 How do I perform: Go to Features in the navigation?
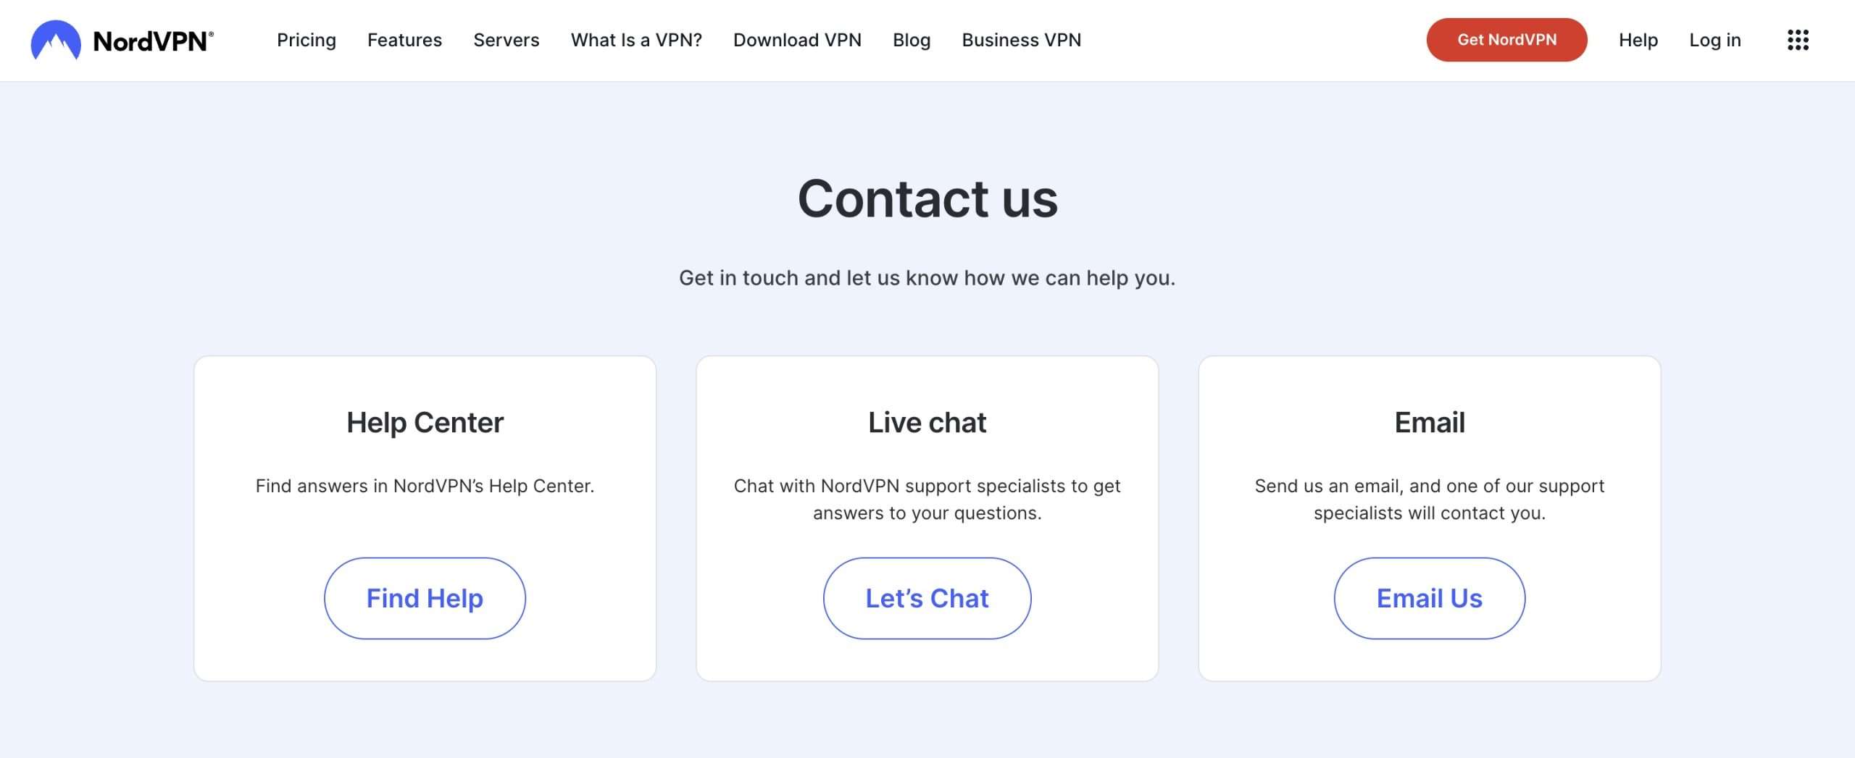pos(404,40)
